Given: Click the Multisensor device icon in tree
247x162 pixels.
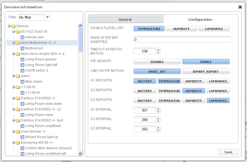Looking at the screenshot, I should (x=23, y=48).
